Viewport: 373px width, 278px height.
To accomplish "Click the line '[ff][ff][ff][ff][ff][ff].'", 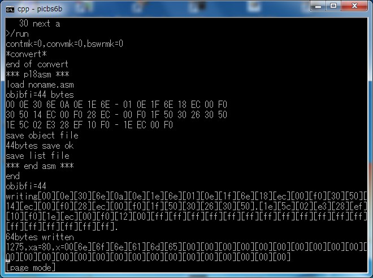I will pyautogui.click(x=62, y=227).
